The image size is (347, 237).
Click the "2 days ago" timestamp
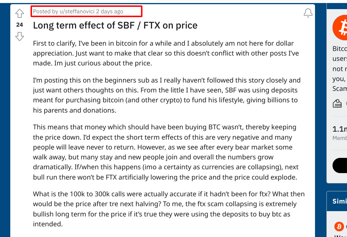tap(110, 11)
